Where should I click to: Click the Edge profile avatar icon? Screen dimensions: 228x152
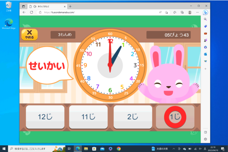pyautogui.click(x=190, y=12)
